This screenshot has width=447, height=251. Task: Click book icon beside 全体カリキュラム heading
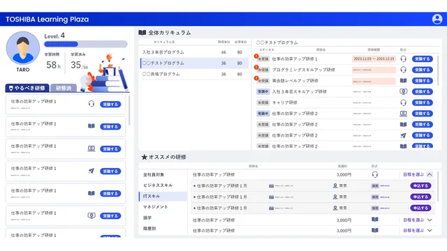pyautogui.click(x=142, y=33)
